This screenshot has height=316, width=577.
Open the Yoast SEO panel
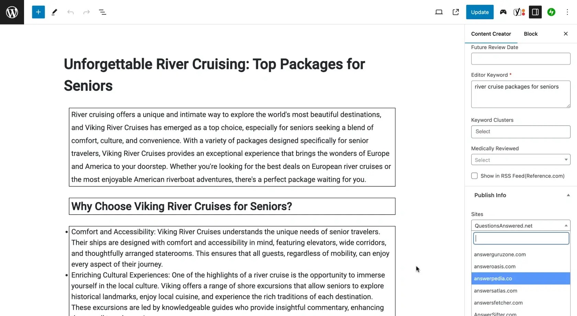(519, 12)
